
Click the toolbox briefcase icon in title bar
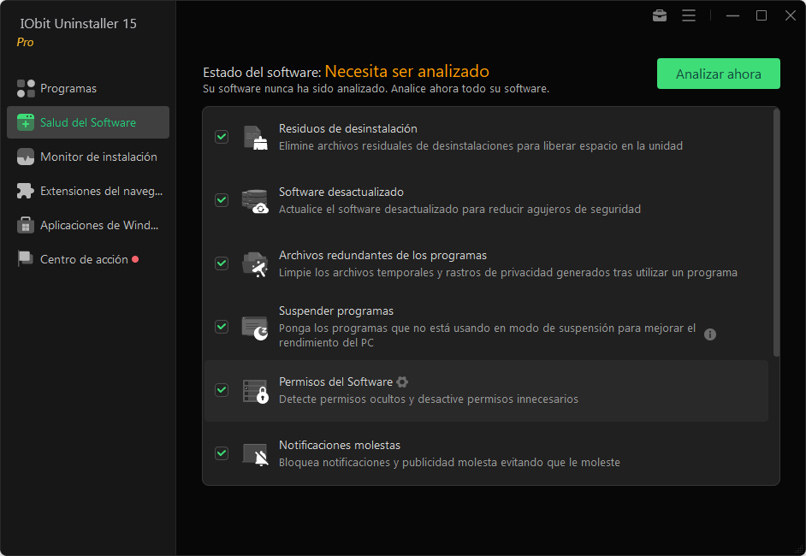coord(659,15)
